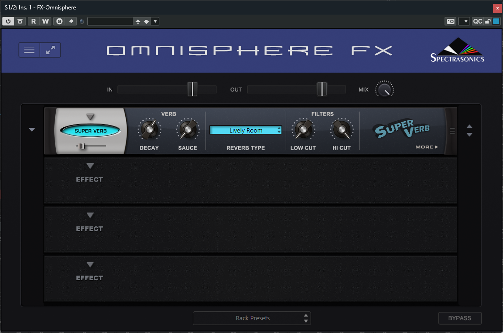Click the preset name field in the toolbar
Image resolution: width=503 pixels, height=333 pixels.
110,21
